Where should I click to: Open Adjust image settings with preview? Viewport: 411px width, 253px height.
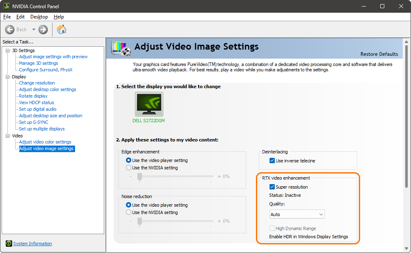[x=53, y=57]
